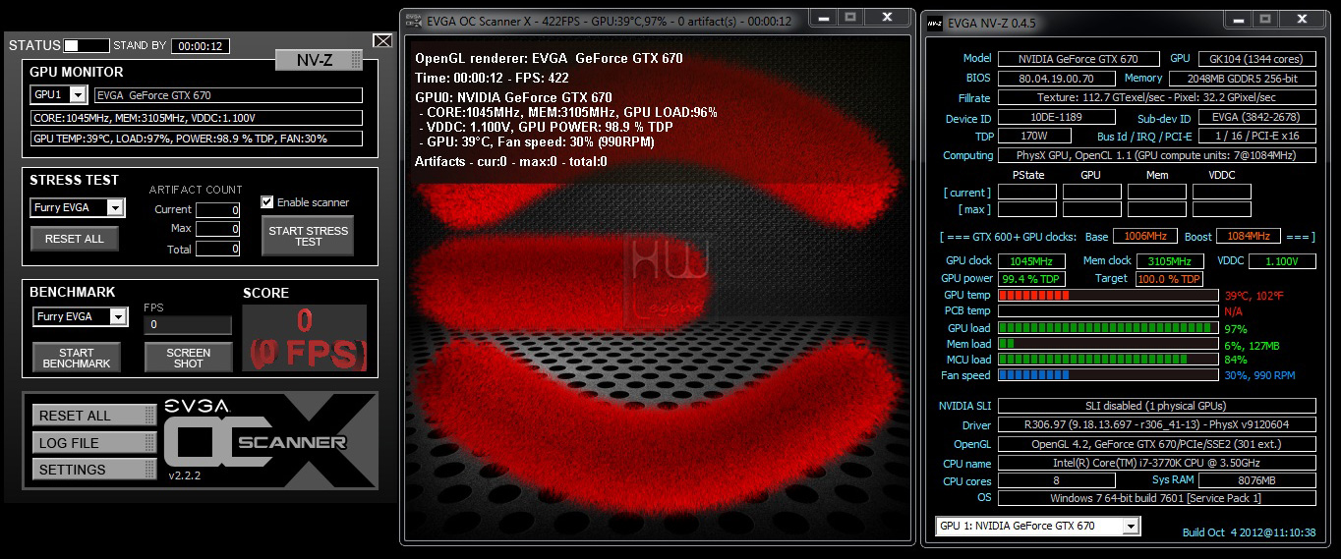Viewport: 1341px width, 559px height.
Task: Start the benchmark
Action: pyautogui.click(x=77, y=358)
